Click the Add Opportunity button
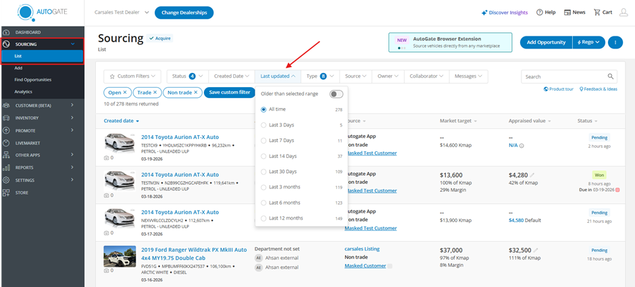This screenshot has height=287, width=635. [545, 42]
